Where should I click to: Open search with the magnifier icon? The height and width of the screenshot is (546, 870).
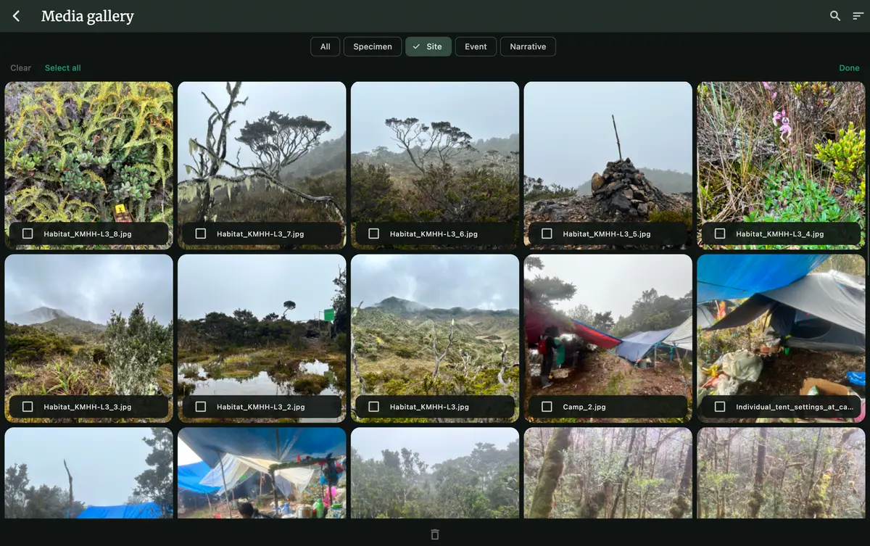coord(835,16)
